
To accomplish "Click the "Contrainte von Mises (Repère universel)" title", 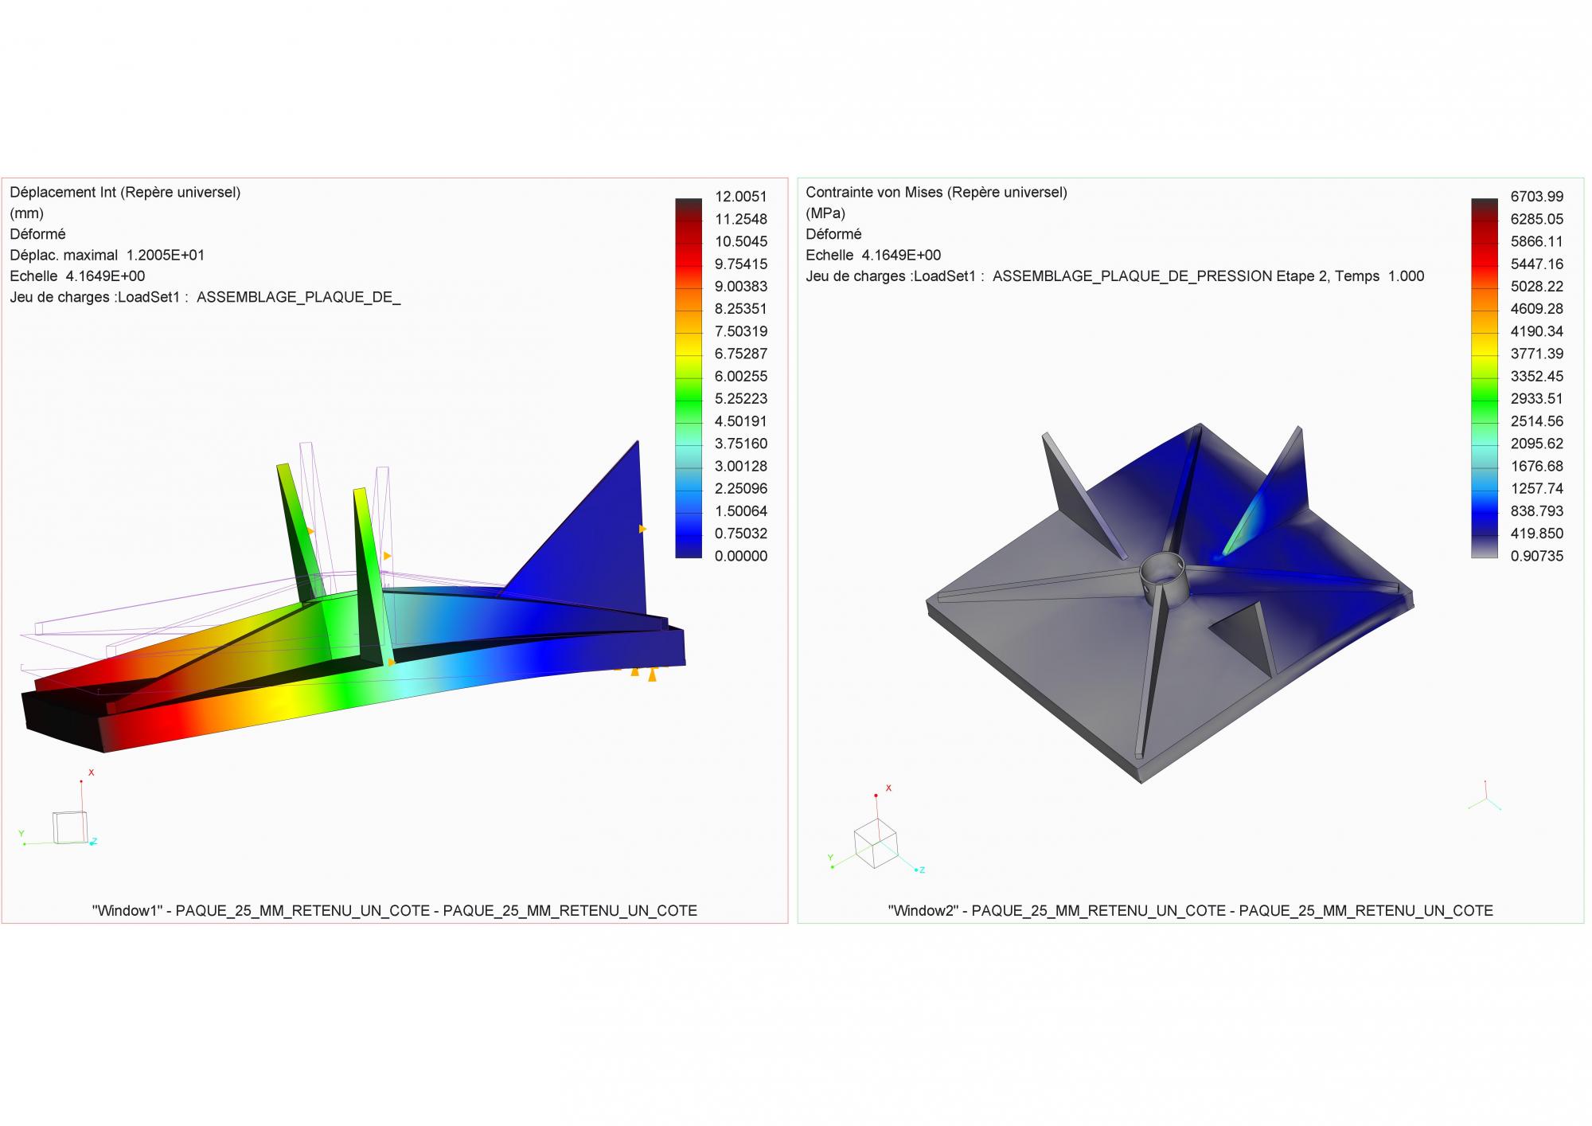I will (x=936, y=192).
